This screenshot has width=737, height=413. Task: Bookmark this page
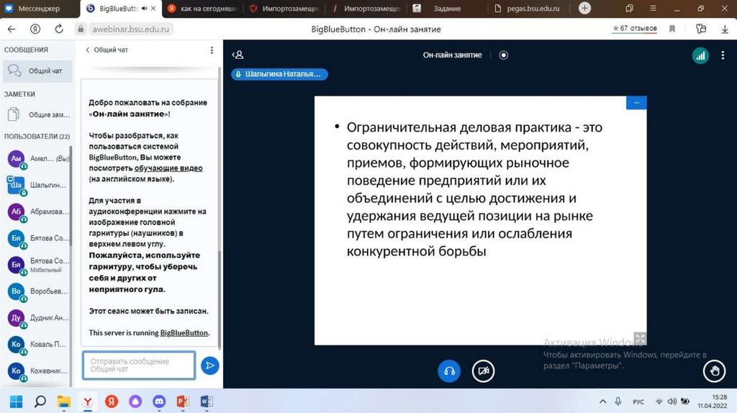672,29
